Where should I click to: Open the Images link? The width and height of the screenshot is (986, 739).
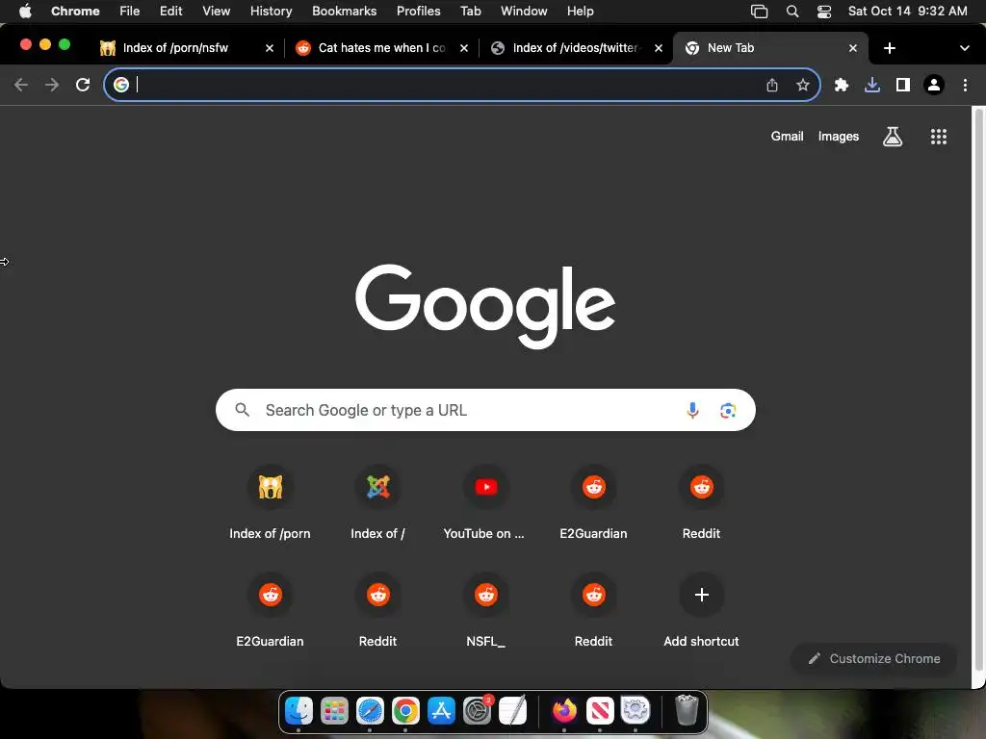[839, 137]
